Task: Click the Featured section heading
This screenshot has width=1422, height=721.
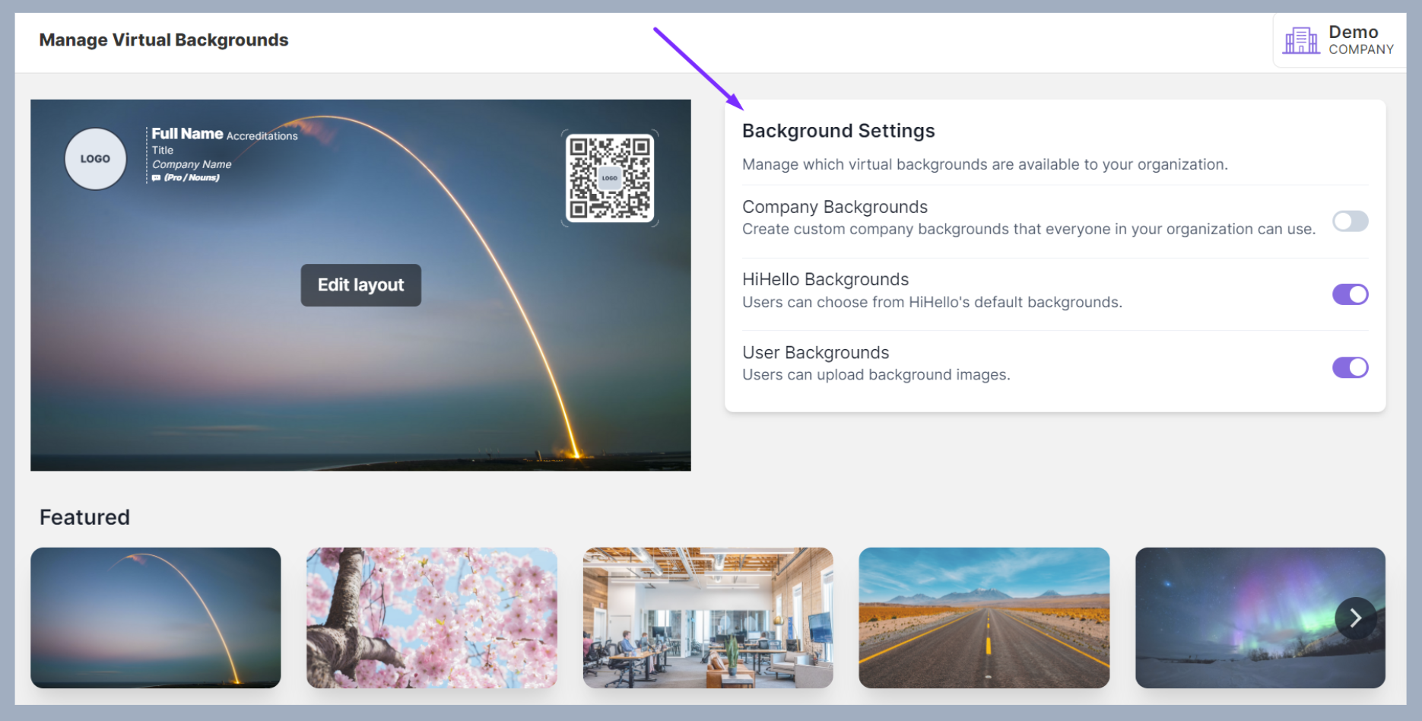Action: point(84,517)
